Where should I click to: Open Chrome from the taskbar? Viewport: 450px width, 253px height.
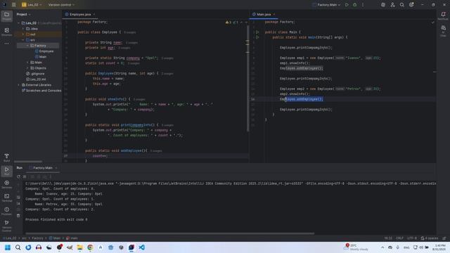[90, 247]
